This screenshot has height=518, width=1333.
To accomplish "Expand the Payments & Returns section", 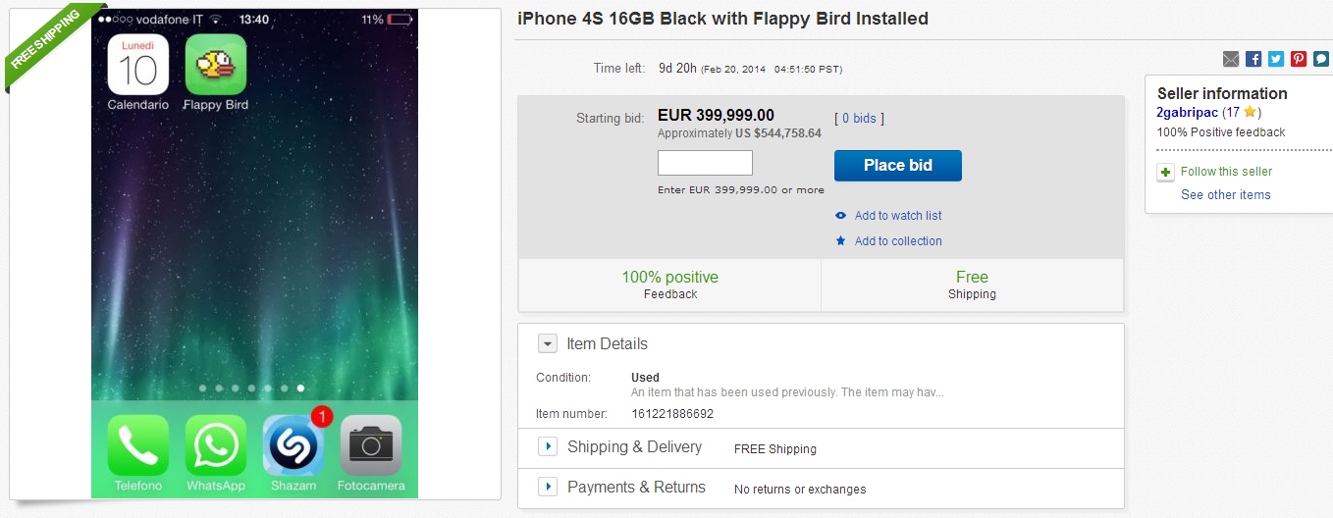I will pyautogui.click(x=548, y=488).
